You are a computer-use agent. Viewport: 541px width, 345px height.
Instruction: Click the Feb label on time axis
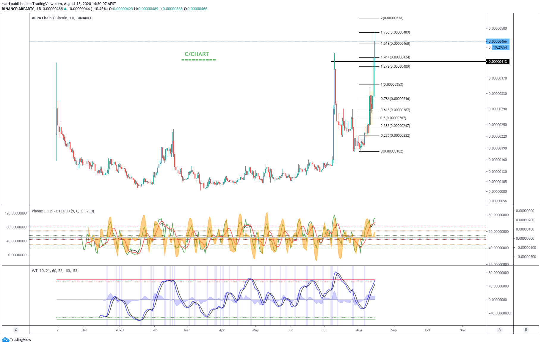(x=154, y=330)
